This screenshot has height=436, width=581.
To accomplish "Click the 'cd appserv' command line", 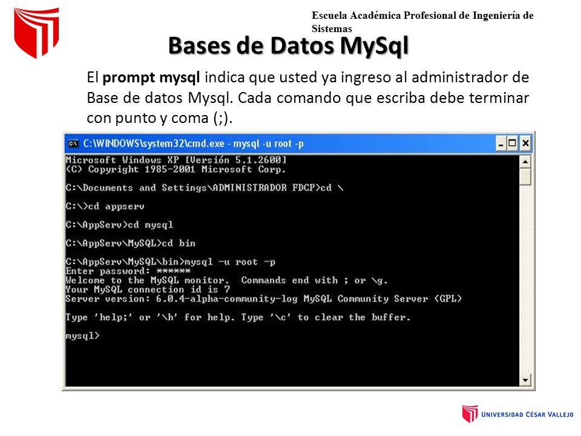I will click(105, 206).
